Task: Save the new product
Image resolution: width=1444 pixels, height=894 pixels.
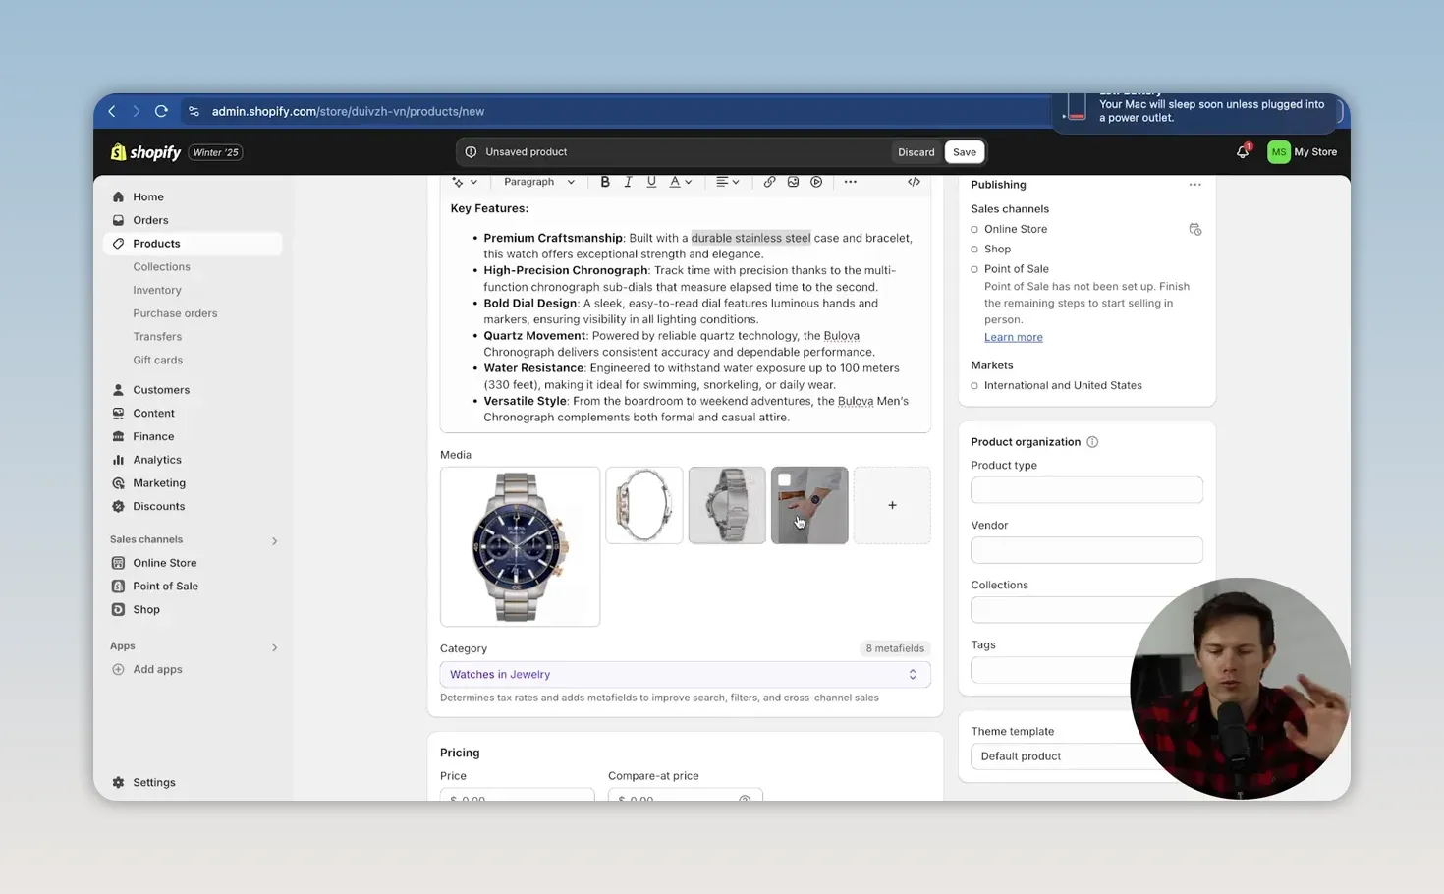Action: [x=965, y=152]
